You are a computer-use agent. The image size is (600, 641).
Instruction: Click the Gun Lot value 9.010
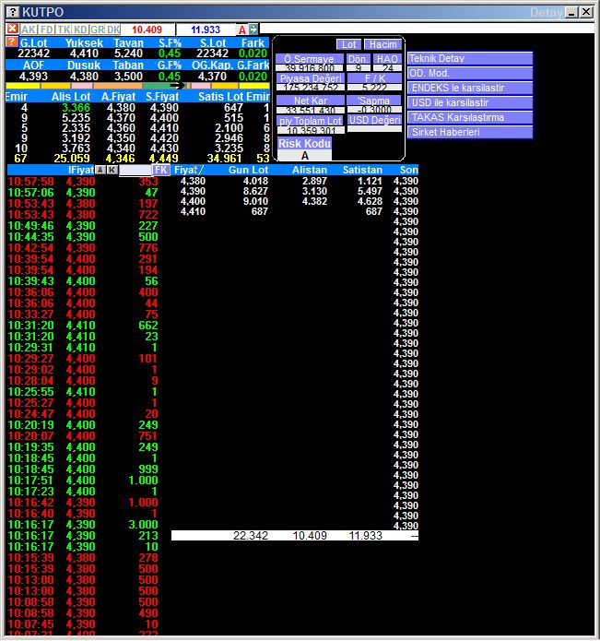click(255, 201)
